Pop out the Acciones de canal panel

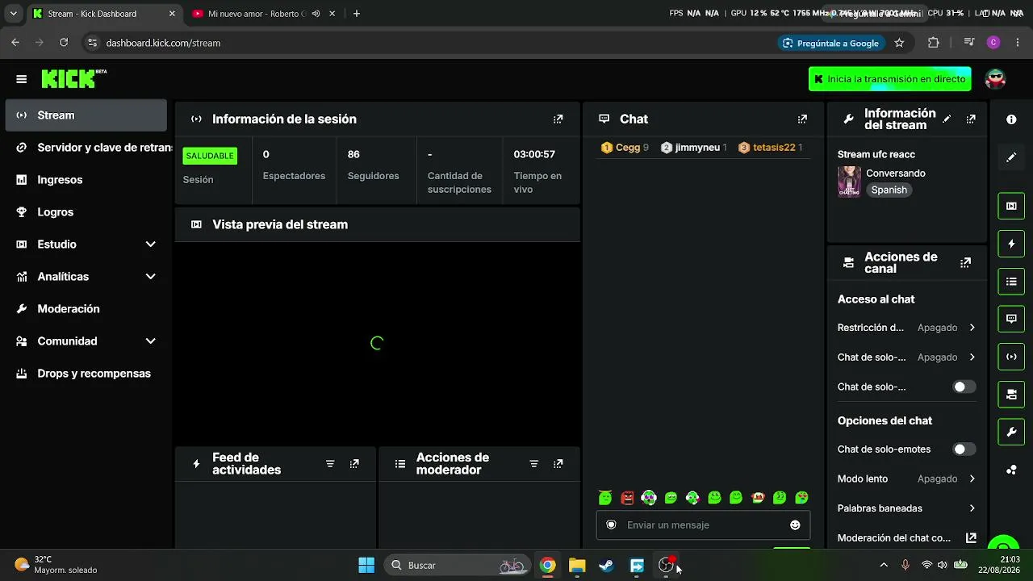pyautogui.click(x=965, y=263)
